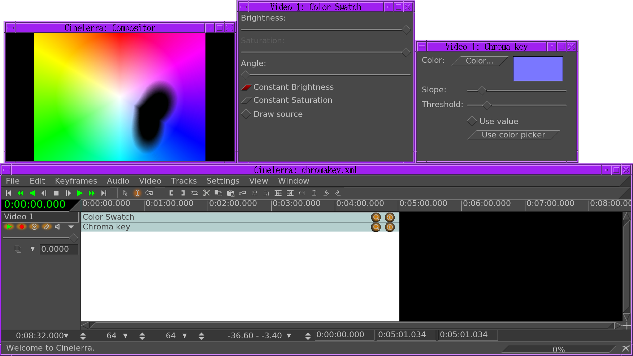633x356 pixels.
Task: Click the Color Swatch Angle slider handle
Action: coord(246,75)
